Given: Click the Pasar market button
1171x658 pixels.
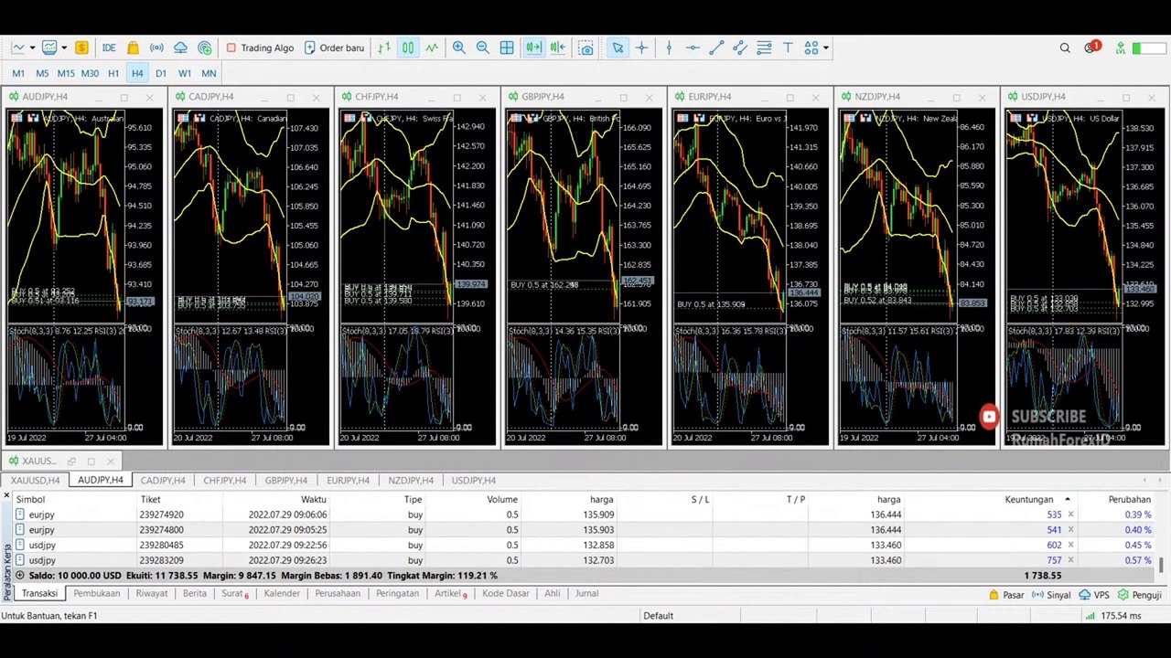Looking at the screenshot, I should click(1006, 595).
